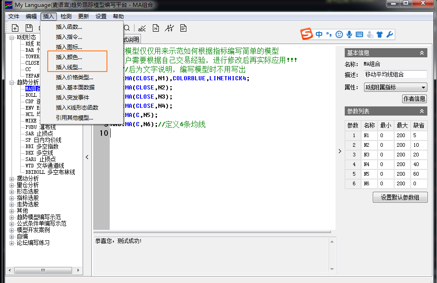Open the 属性 dropdown (K线附属指标)

(x=395, y=87)
